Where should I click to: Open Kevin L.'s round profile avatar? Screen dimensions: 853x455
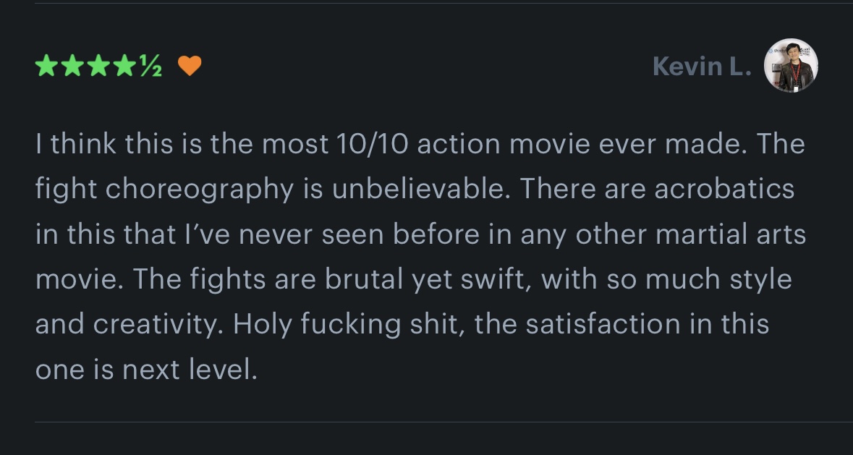click(x=791, y=66)
